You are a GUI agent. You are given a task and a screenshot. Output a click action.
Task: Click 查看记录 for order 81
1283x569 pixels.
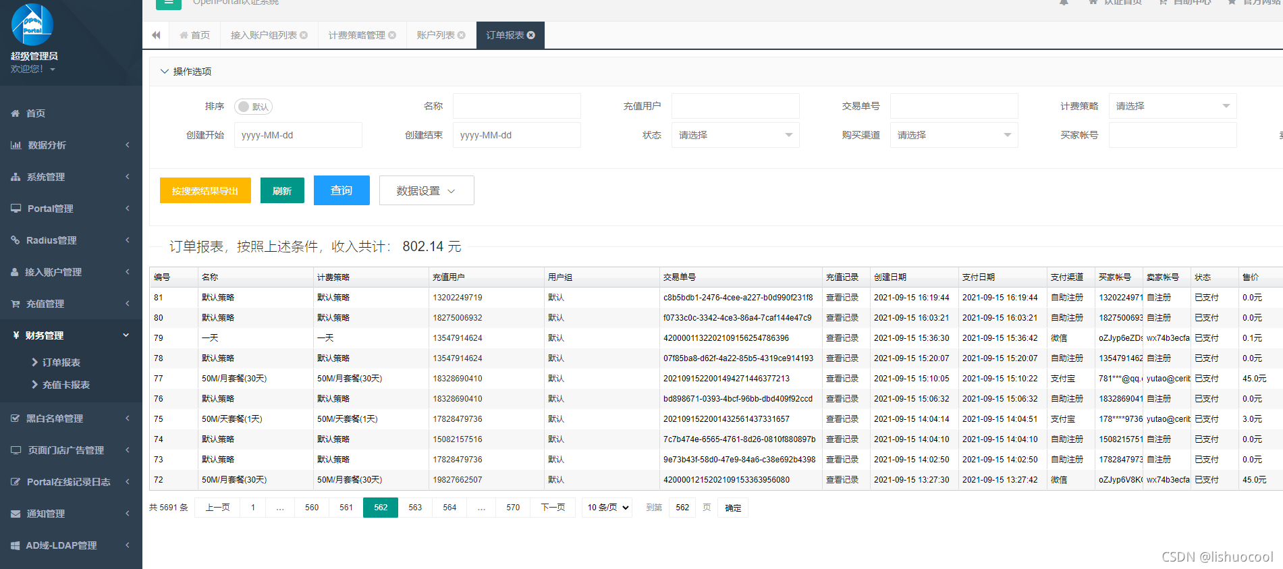tap(842, 298)
